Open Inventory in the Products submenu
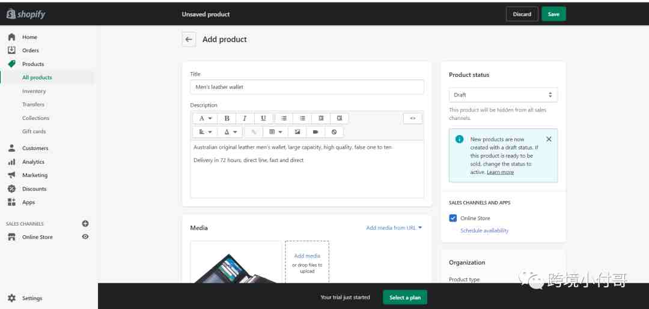 [34, 91]
